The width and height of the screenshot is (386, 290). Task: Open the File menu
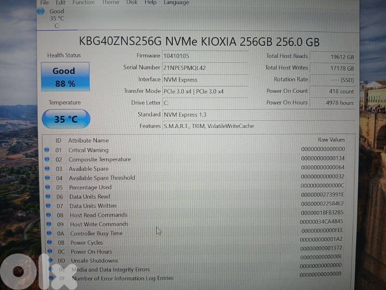(44, 3)
